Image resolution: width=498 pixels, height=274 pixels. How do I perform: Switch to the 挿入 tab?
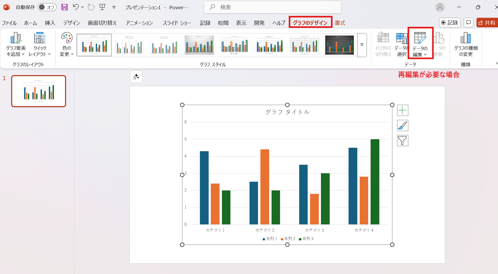[50, 23]
